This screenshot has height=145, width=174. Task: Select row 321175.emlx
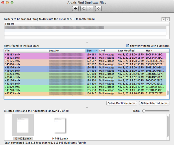click(85, 61)
